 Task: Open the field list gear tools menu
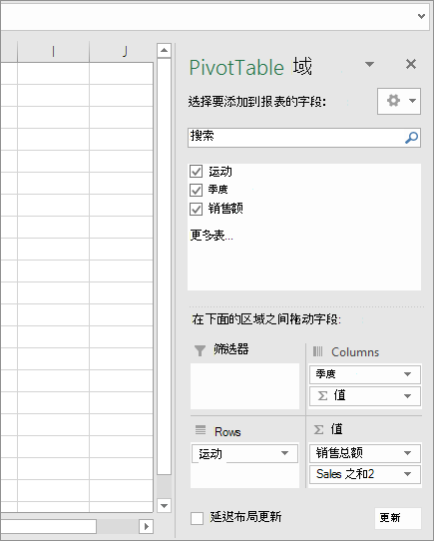(399, 101)
